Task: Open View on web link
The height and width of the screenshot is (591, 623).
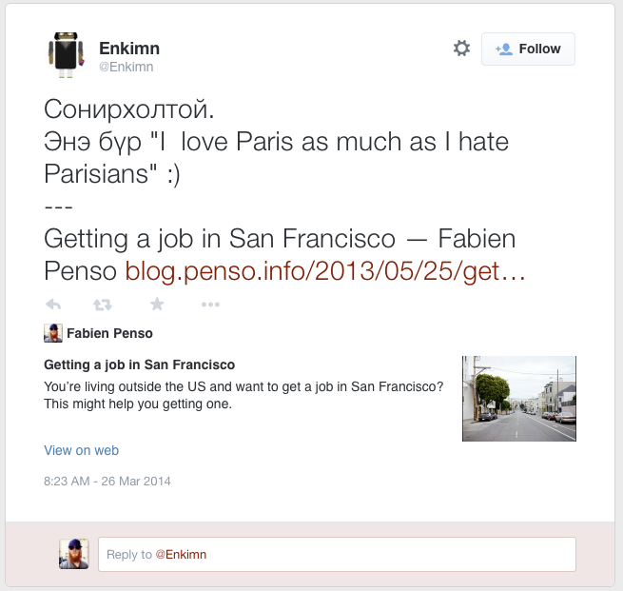Action: point(82,450)
